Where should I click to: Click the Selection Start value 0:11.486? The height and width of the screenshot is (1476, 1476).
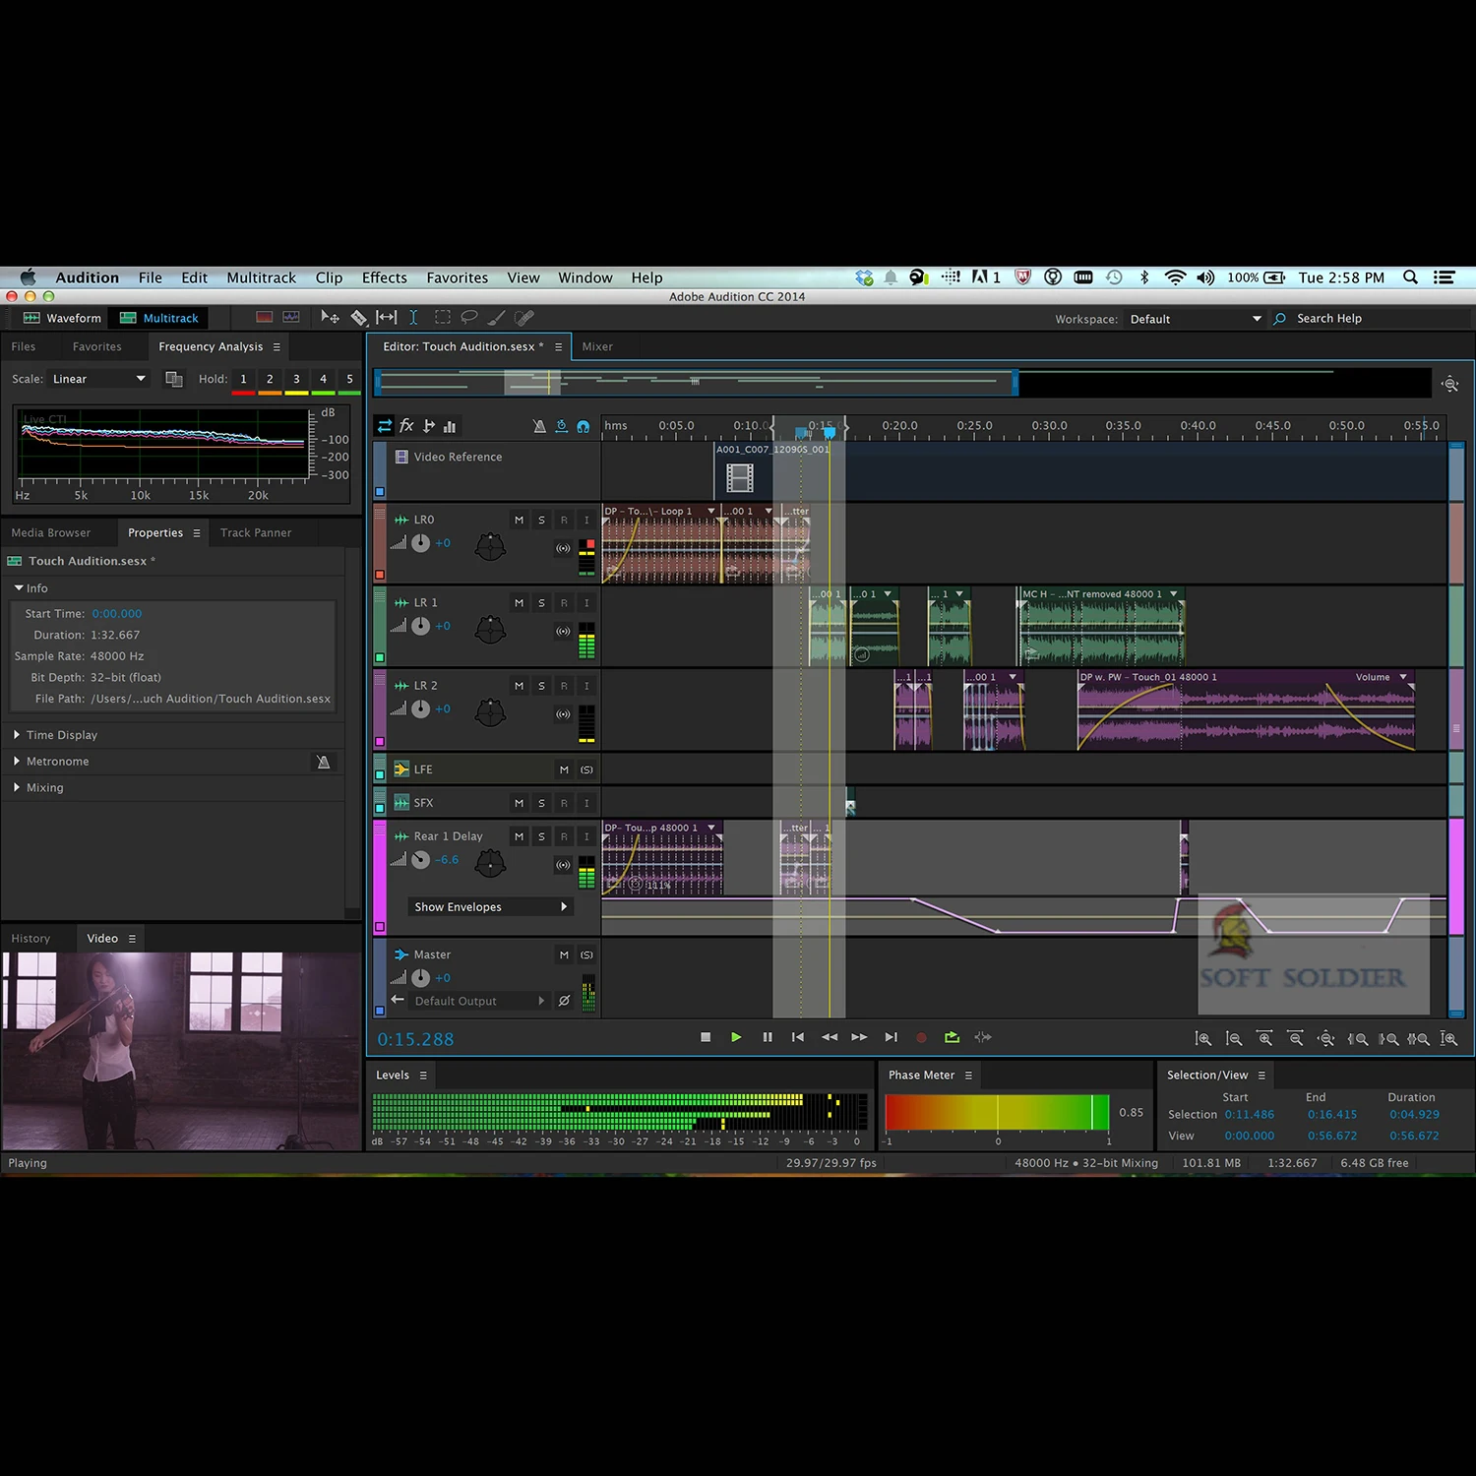tap(1250, 1115)
